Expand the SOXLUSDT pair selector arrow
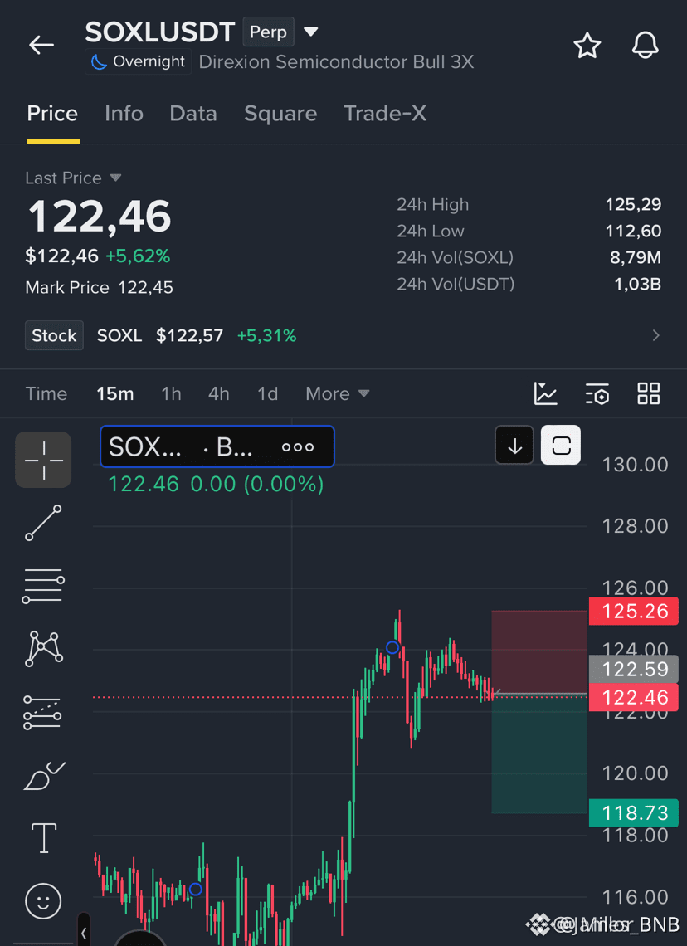This screenshot has height=946, width=687. 310,32
